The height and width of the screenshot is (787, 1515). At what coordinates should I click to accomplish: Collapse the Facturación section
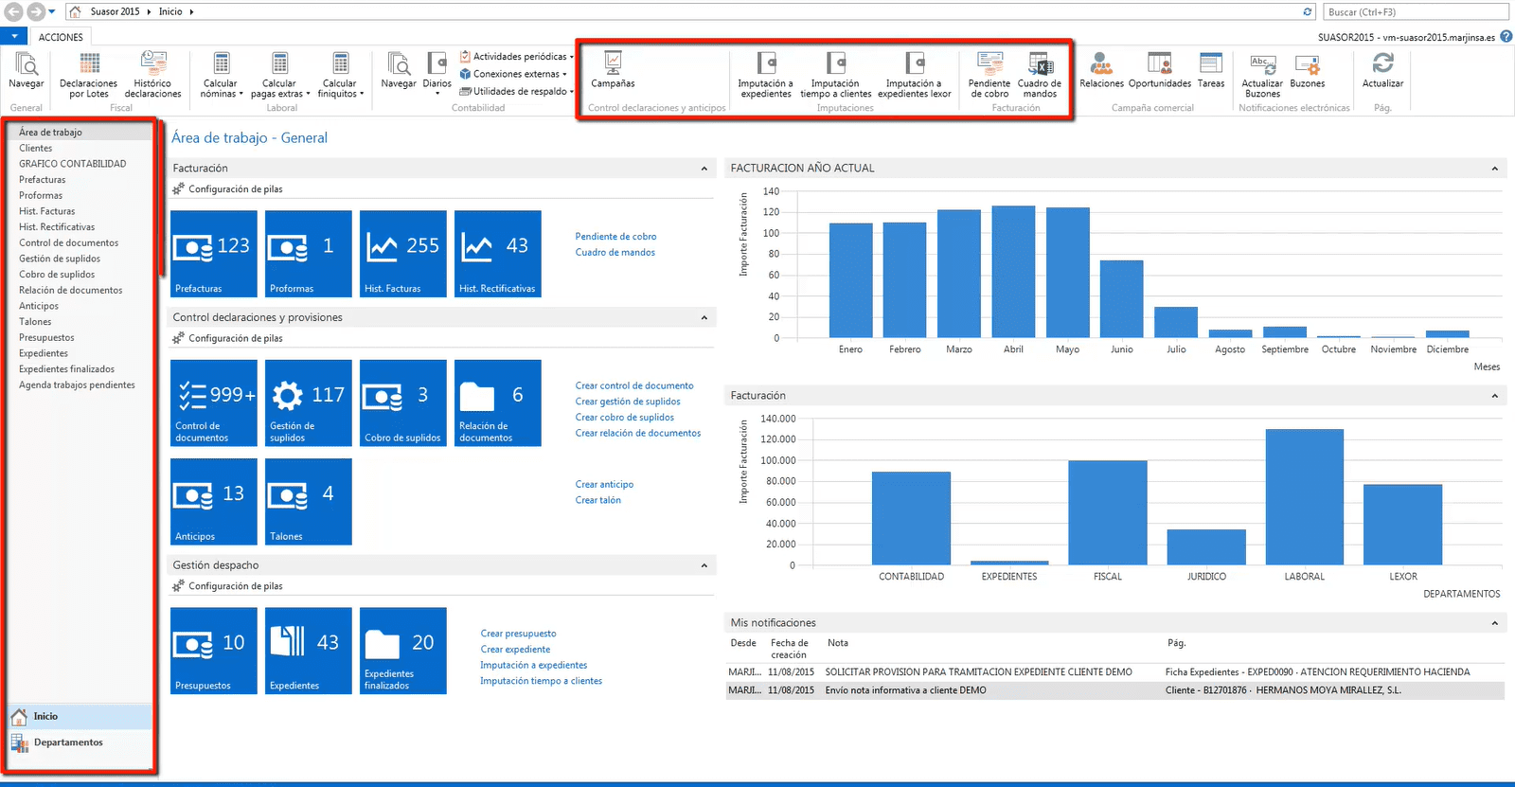(x=704, y=169)
